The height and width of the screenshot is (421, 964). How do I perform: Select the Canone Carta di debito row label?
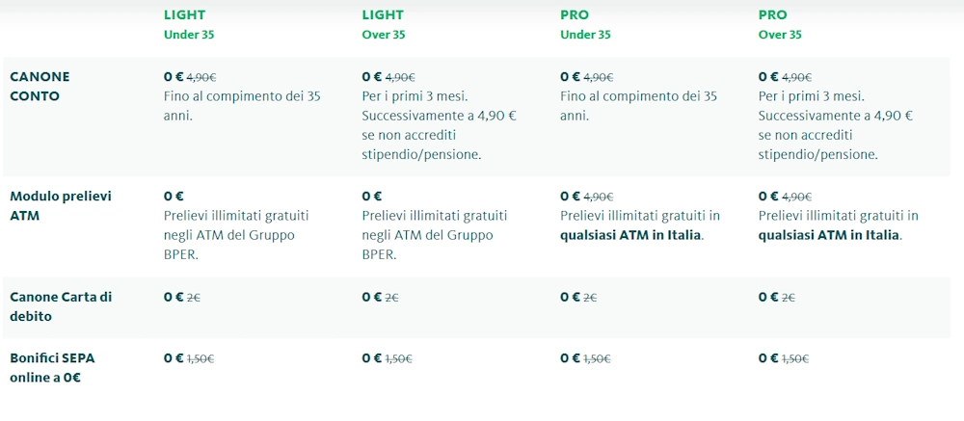point(61,306)
